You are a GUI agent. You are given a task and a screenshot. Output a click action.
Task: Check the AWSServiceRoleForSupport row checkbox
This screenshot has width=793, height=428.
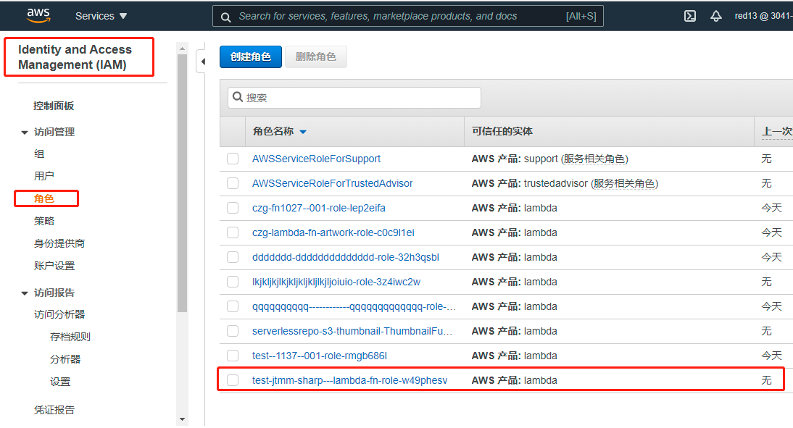pyautogui.click(x=233, y=159)
